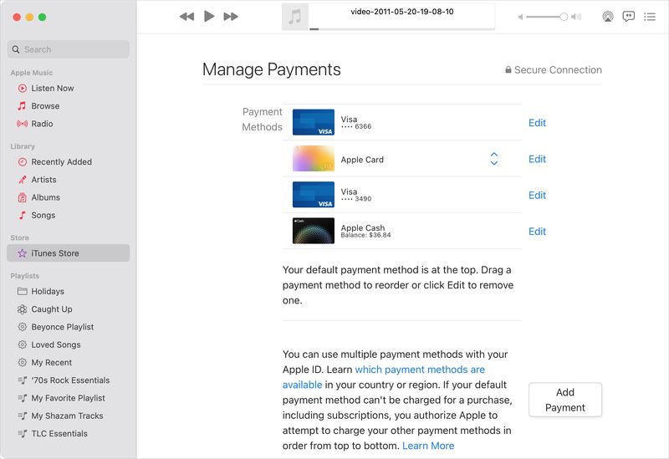
Task: Open the Caught Up smart playlist
Action: pyautogui.click(x=69, y=309)
